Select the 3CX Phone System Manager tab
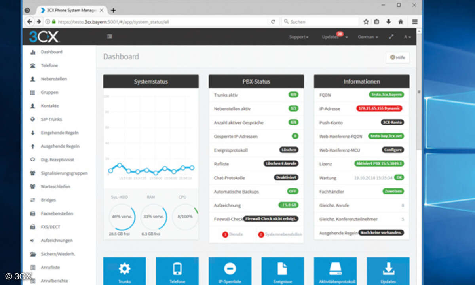This screenshot has height=285, width=475. point(71,10)
